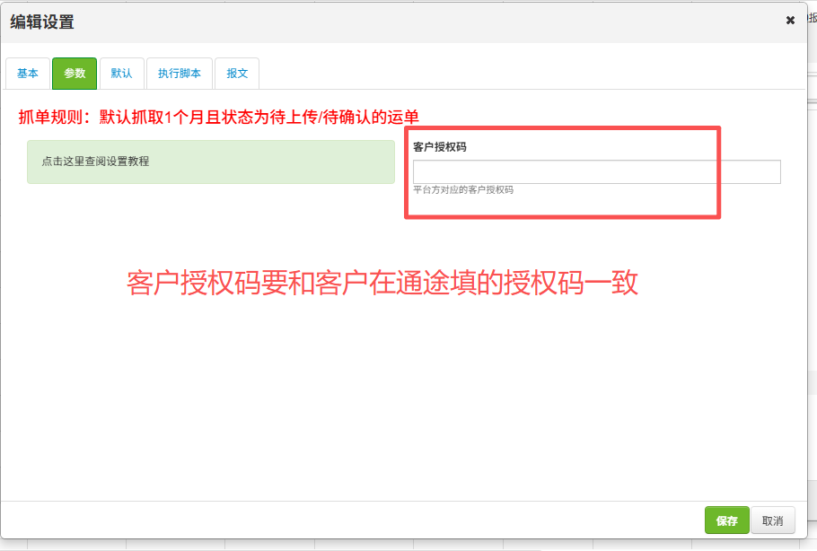
Task: Click the dialog header bar beside the title
Action: 404,22
